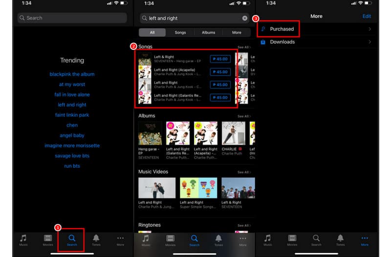Select the Albums filter tab
The width and height of the screenshot is (391, 257).
[x=209, y=32]
